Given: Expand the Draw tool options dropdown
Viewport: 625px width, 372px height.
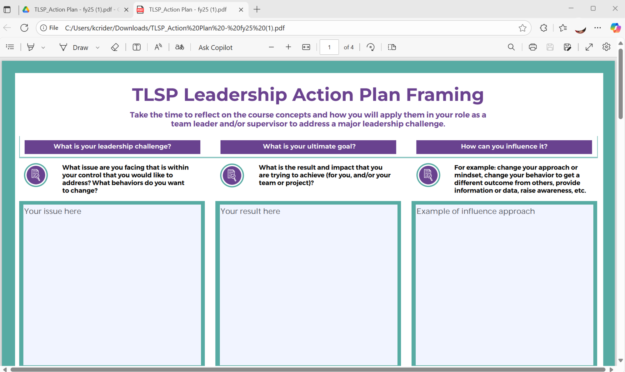Looking at the screenshot, I should (x=97, y=48).
